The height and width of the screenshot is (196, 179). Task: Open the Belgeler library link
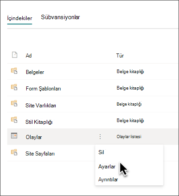(35, 72)
